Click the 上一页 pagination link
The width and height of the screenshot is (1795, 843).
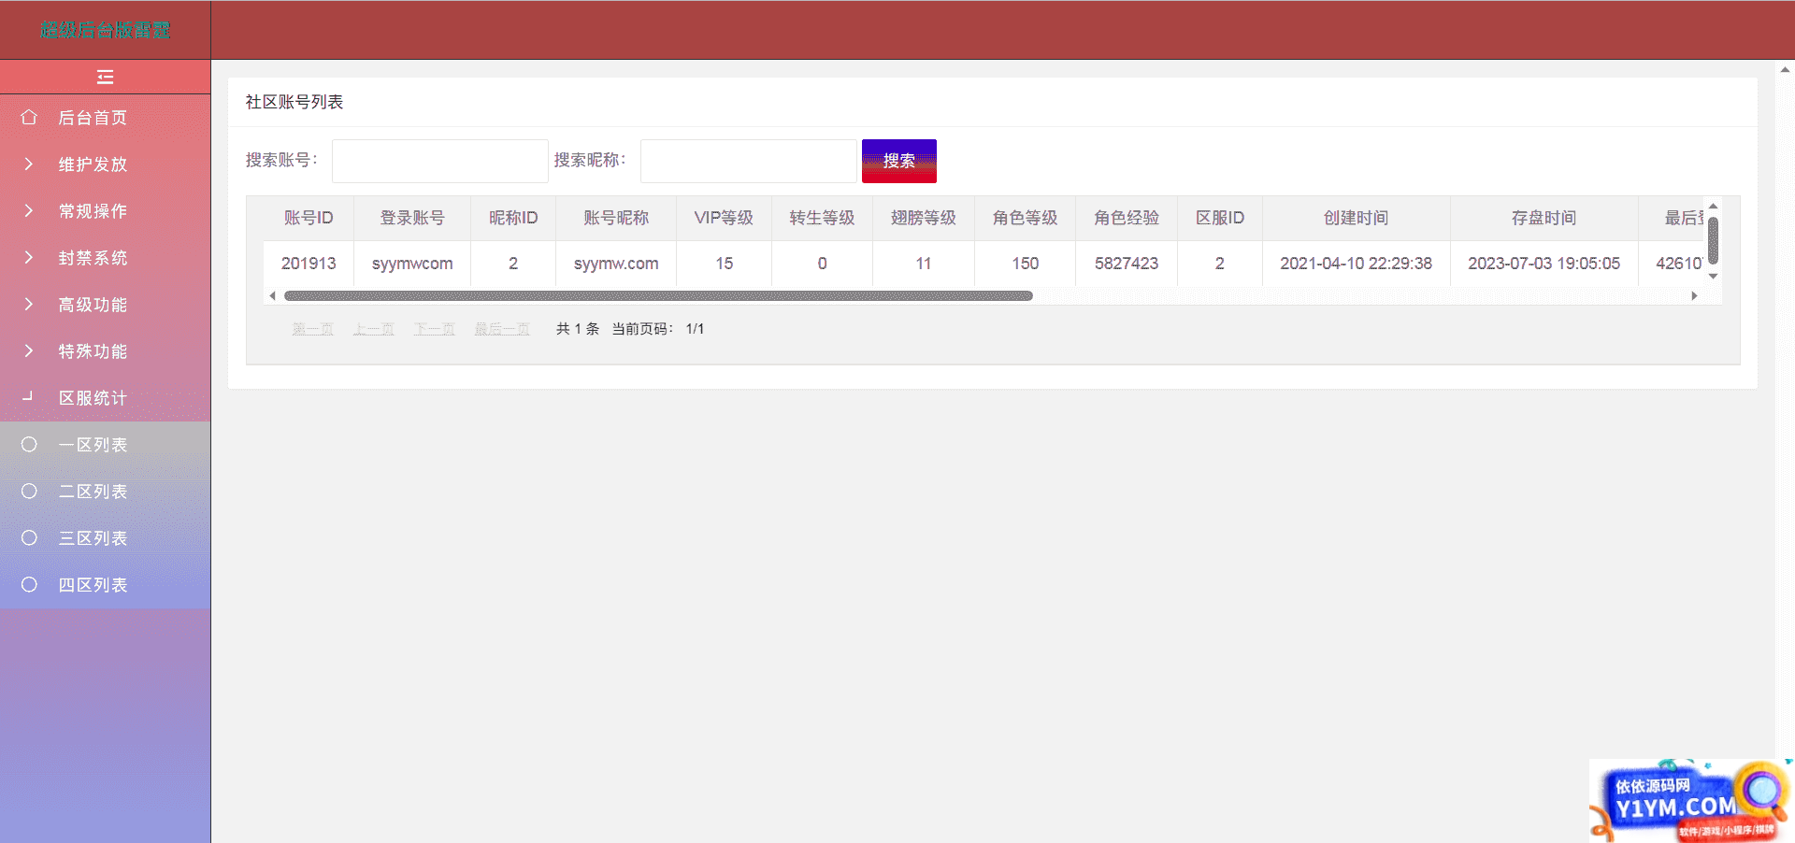tap(373, 329)
